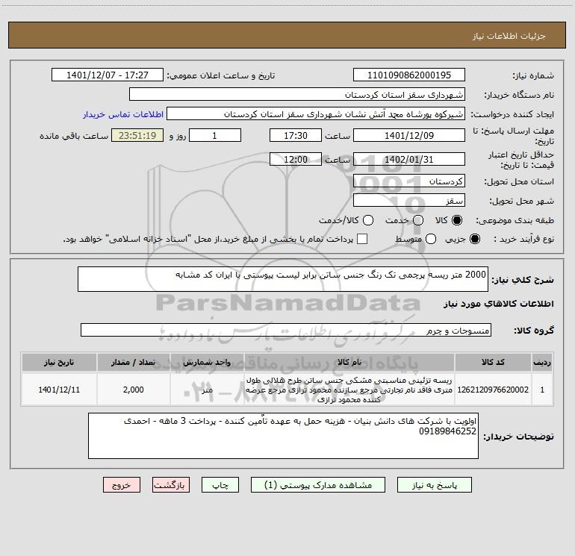This screenshot has height=556, width=575.
Task: Click the announcement date 1401/12/07 field
Action: [x=108, y=75]
